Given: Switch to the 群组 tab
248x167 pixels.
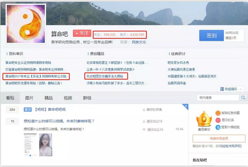Looking at the screenshot, I should 87,98.
